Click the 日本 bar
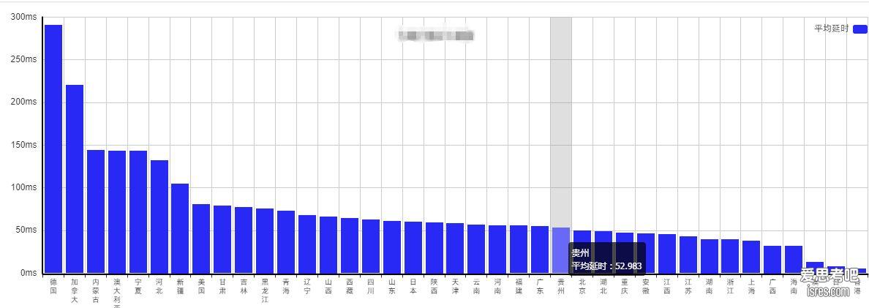 click(x=413, y=247)
